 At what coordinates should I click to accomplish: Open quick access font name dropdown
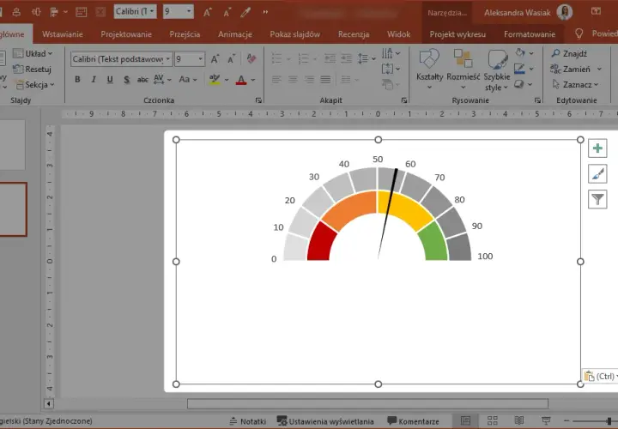point(152,11)
